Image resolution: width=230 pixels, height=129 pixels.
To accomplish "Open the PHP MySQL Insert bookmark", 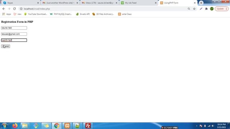I will click(61, 14).
